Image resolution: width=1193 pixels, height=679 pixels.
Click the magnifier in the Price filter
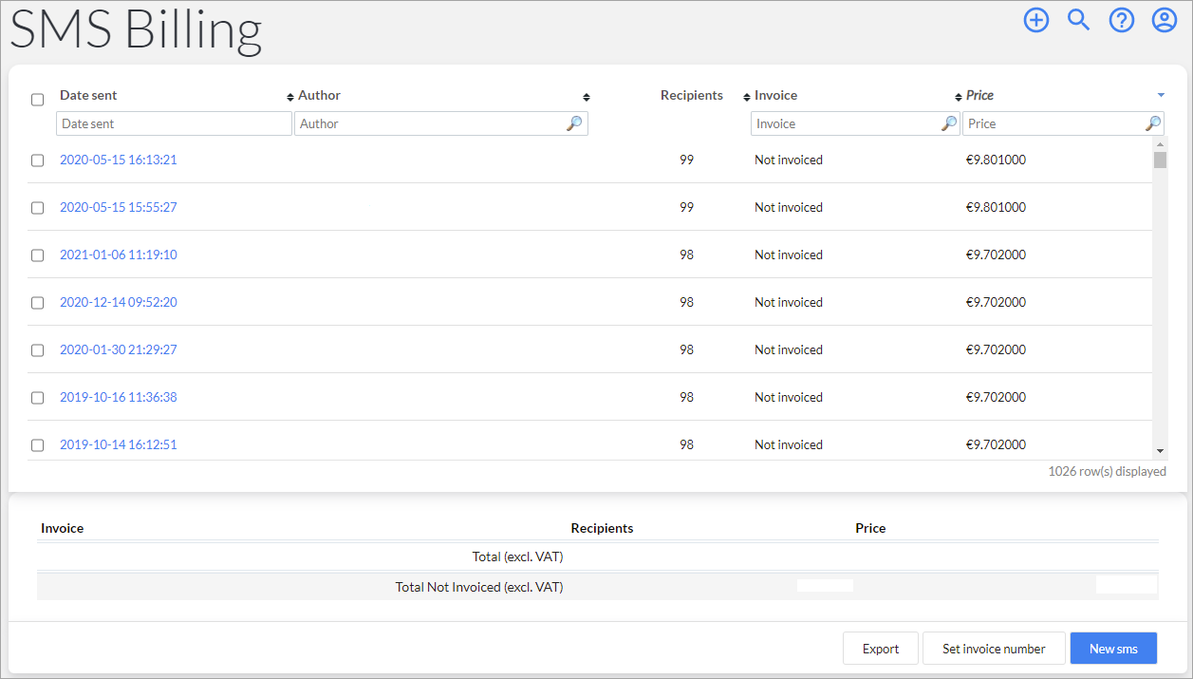1153,123
